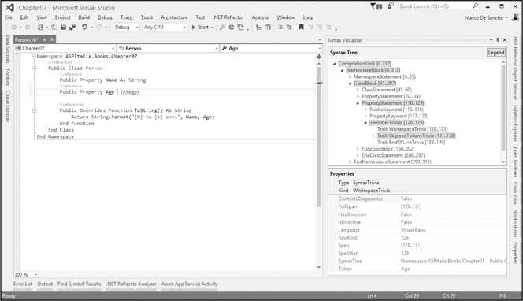Collapse the ToString function outlining region
The width and height of the screenshot is (523, 301).
(34, 110)
